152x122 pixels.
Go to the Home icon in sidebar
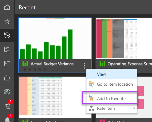tap(7, 7)
